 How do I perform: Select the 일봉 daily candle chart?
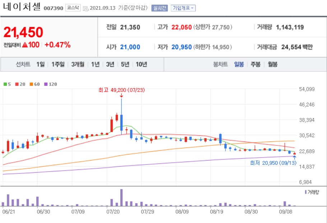point(239,64)
